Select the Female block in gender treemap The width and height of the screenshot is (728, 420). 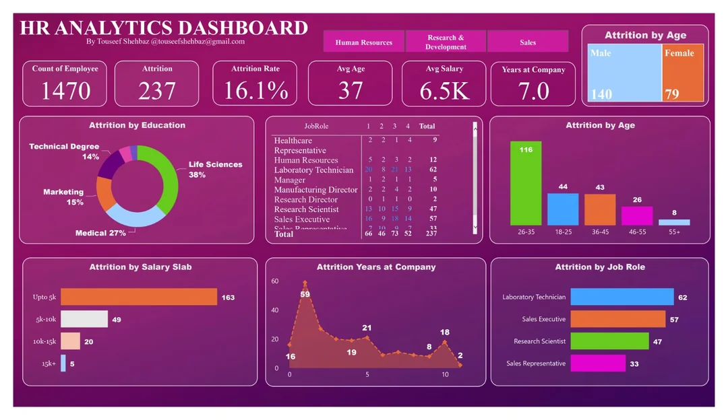pyautogui.click(x=683, y=73)
